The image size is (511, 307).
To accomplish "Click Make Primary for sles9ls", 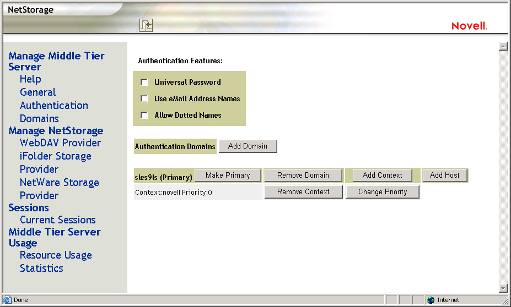I will [x=228, y=176].
